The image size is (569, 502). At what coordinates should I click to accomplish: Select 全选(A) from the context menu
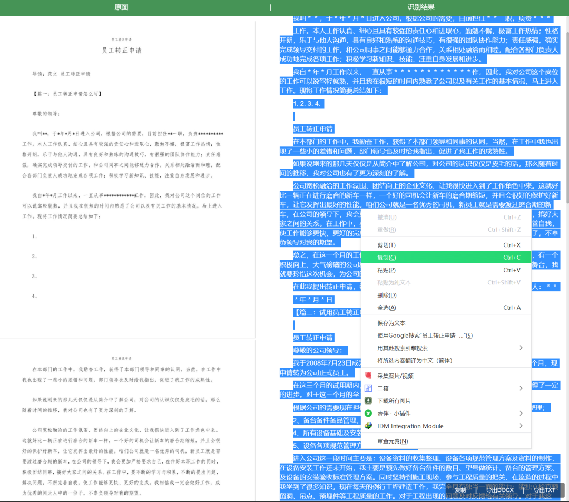click(446, 308)
